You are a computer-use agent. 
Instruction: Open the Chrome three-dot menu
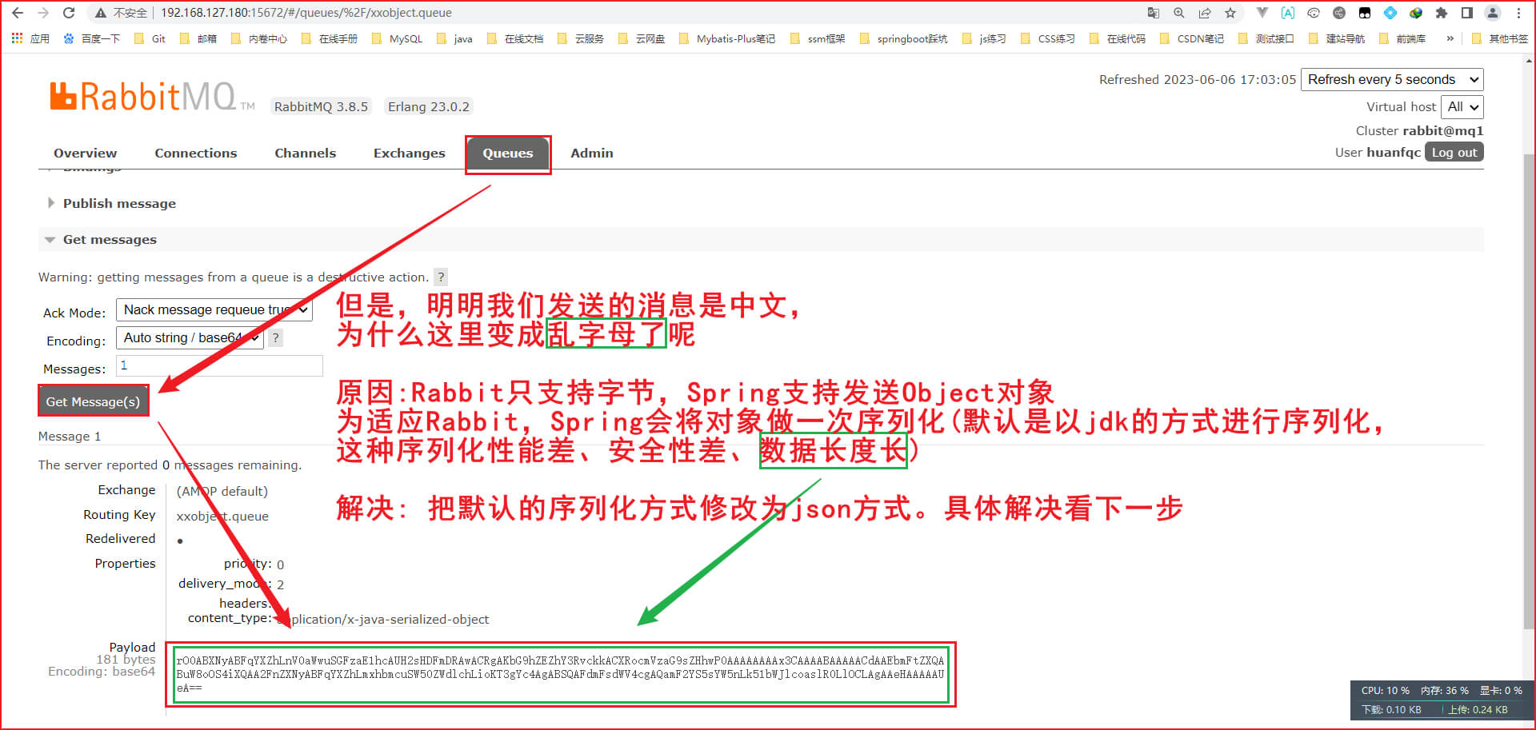(1518, 13)
